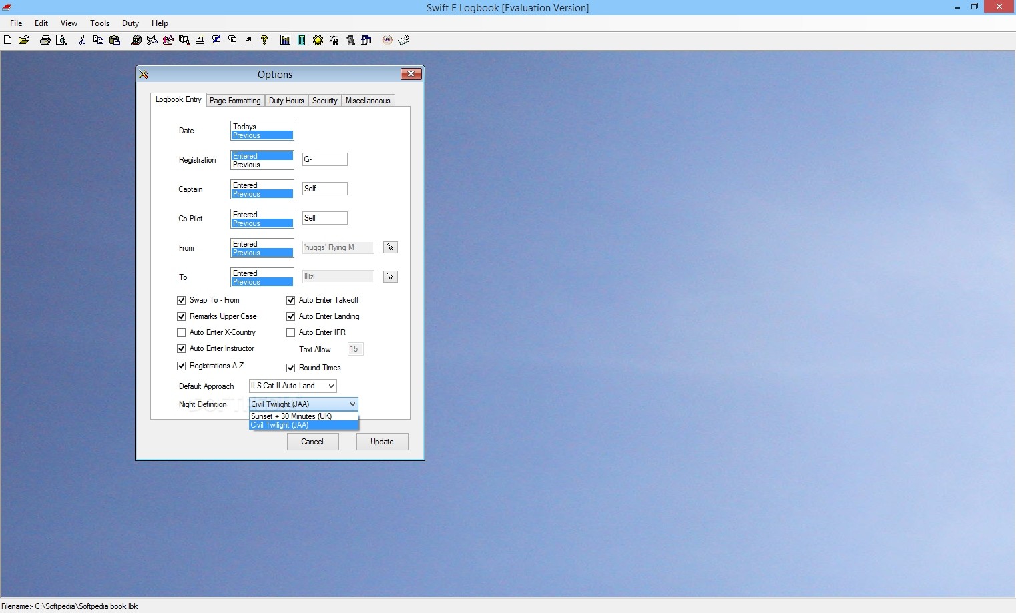Choose Sunset + 30 Minutes (UK) option
This screenshot has height=613, width=1016.
tap(304, 416)
